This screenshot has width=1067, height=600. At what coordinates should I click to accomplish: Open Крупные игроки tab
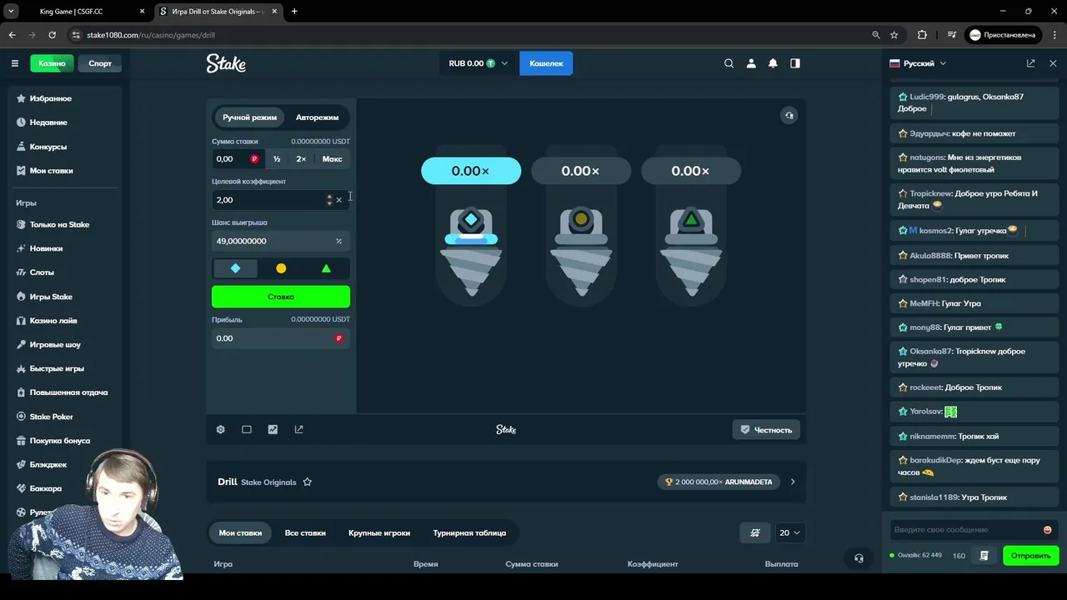(379, 532)
